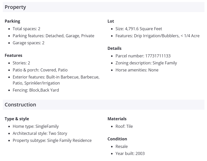
Task: Click the Fencing: Block,Back Yard item
Action: (x=36, y=90)
